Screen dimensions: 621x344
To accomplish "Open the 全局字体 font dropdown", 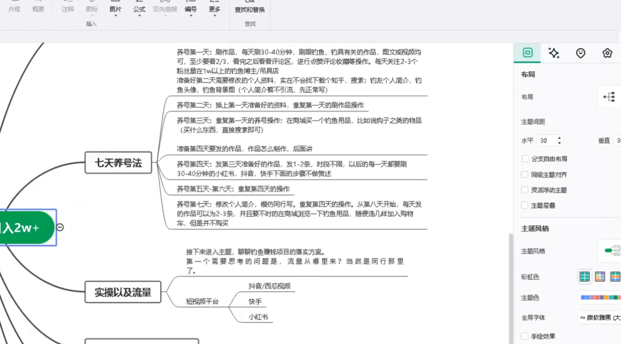I will point(600,317).
